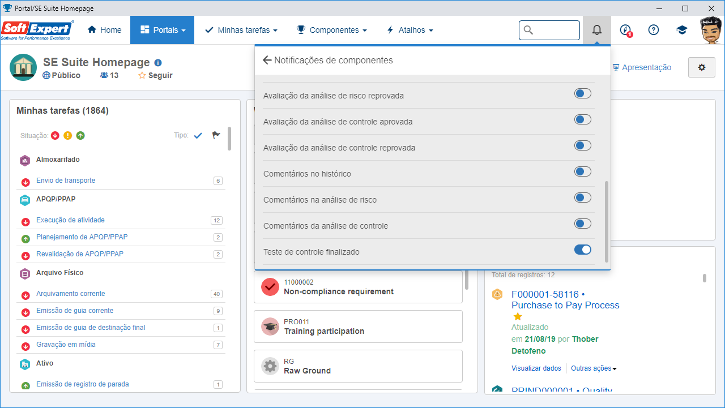The image size is (725, 408).
Task: Open Emissão de guia corrente task
Action: [x=75, y=311]
